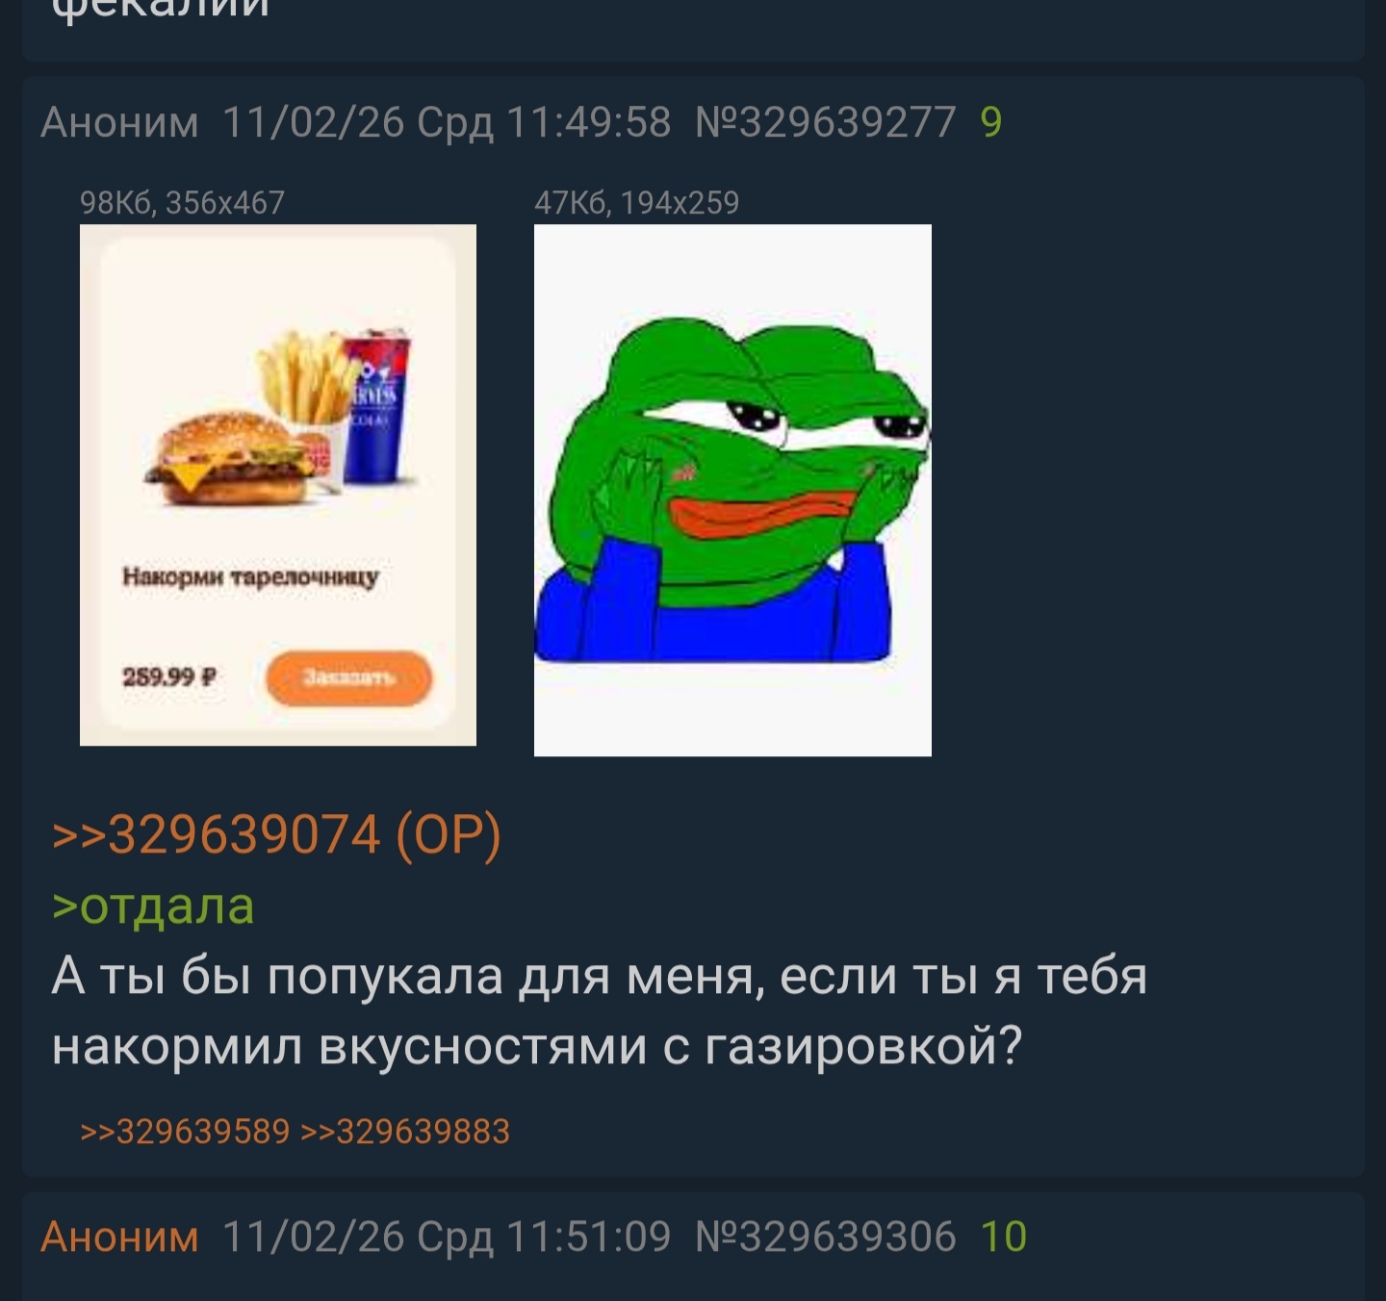Open reply link >>329639589

click(x=185, y=1132)
